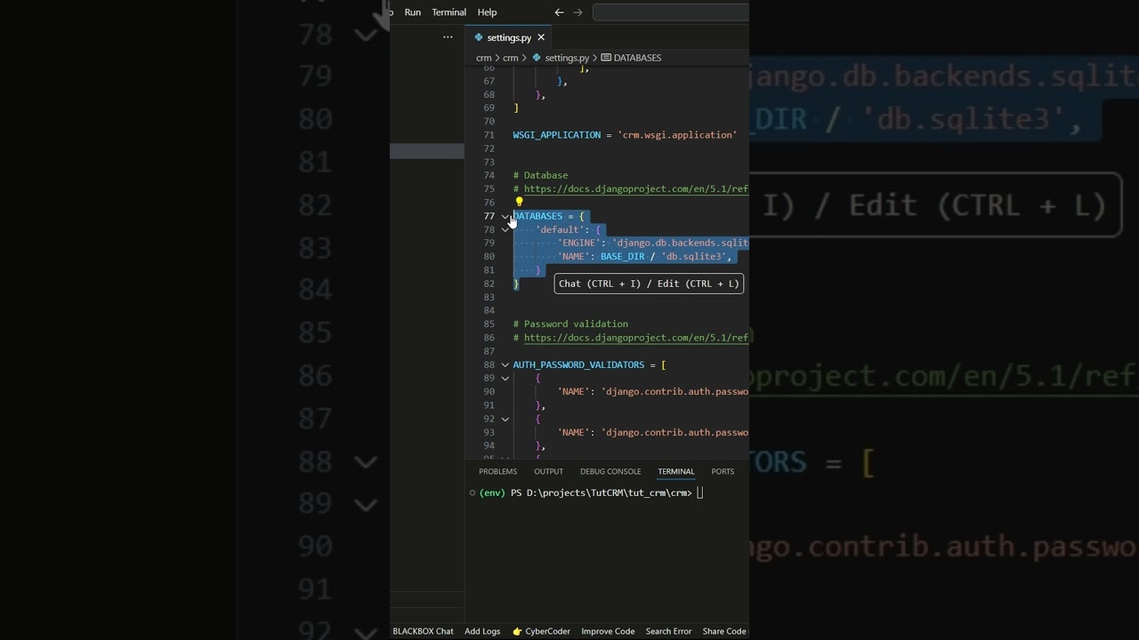Open BLACKBOX Chat from status bar

423,631
